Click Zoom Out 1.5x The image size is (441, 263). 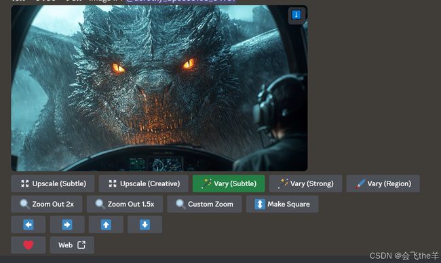tap(125, 204)
